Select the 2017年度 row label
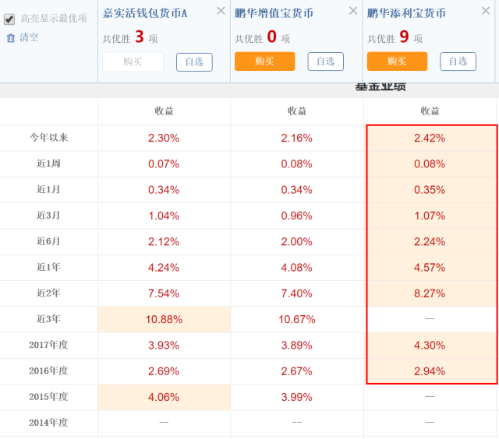 click(48, 345)
